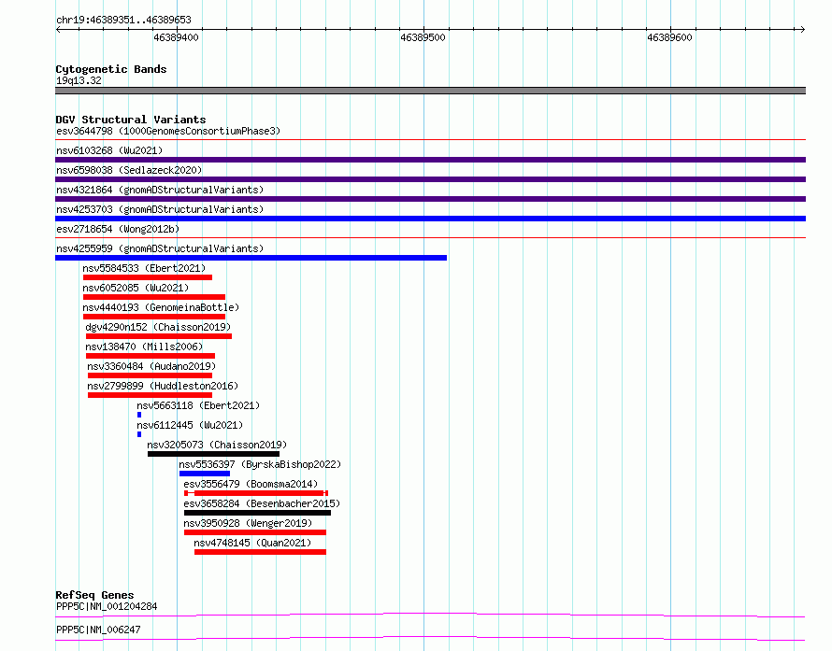Select variant nsv4255959 (gnomADStructuralVariants) label

(x=160, y=248)
